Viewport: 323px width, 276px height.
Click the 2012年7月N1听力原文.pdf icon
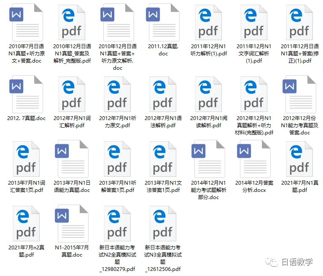[117, 94]
